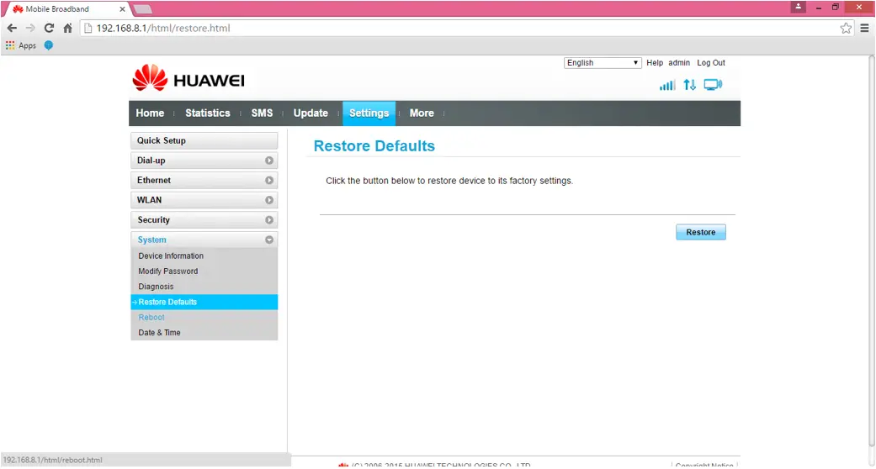This screenshot has height=469, width=876.
Task: Click the data transfer arrows icon
Action: coord(690,85)
